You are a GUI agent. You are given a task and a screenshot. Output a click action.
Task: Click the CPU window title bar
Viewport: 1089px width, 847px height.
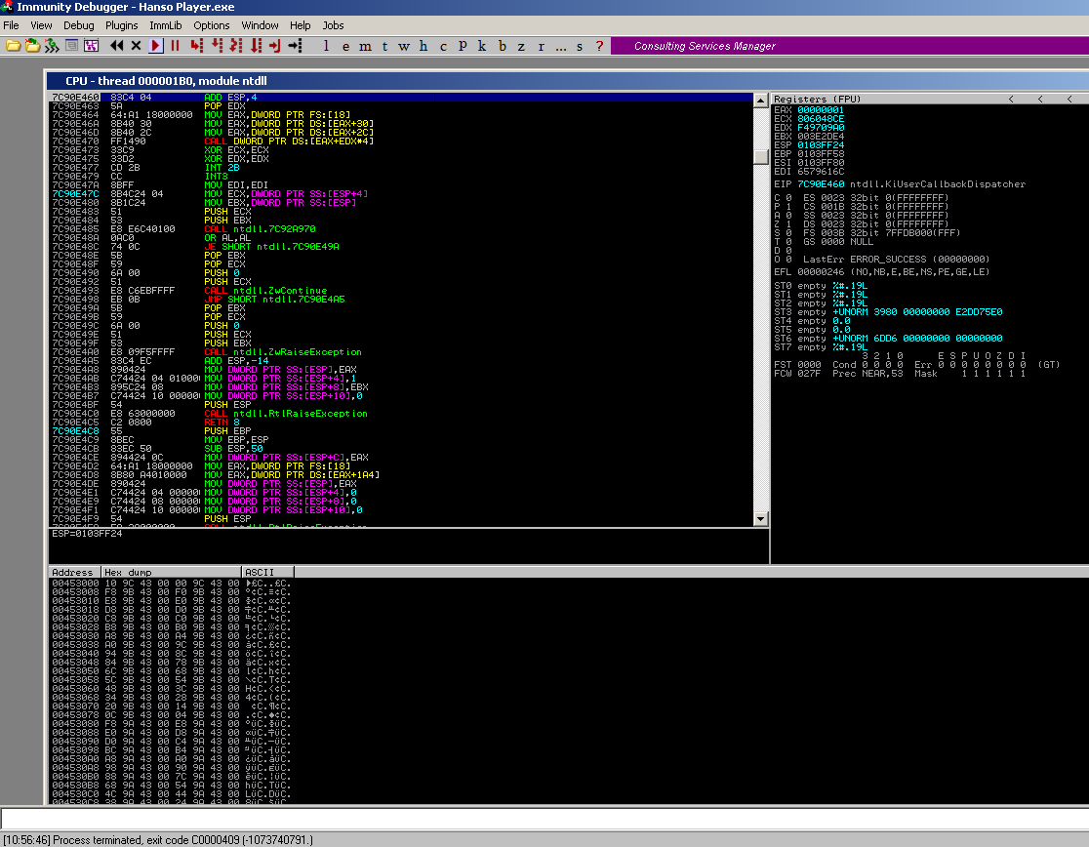point(567,81)
